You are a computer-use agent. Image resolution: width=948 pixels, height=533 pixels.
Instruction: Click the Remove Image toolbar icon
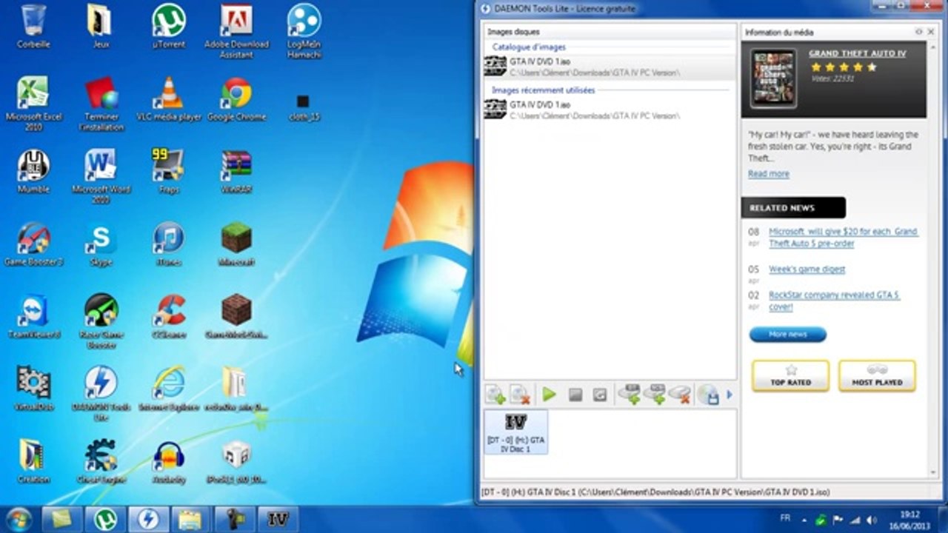tap(521, 395)
